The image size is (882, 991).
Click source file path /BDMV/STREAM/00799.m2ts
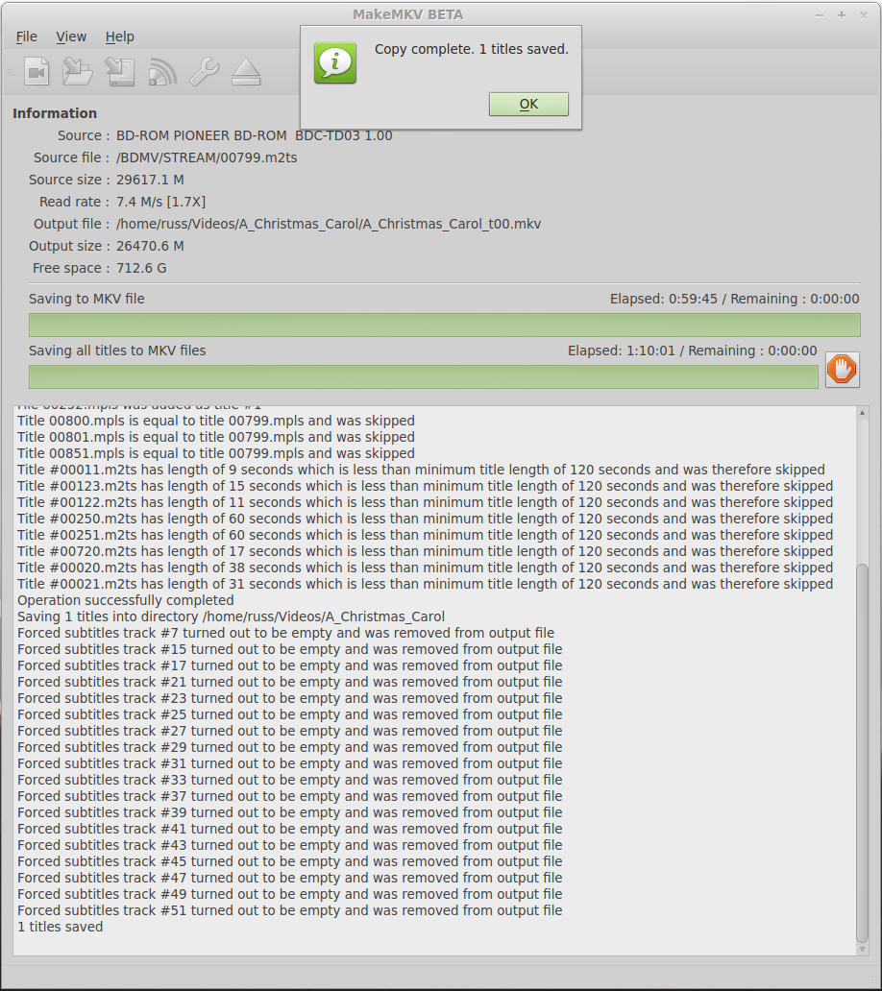[207, 157]
